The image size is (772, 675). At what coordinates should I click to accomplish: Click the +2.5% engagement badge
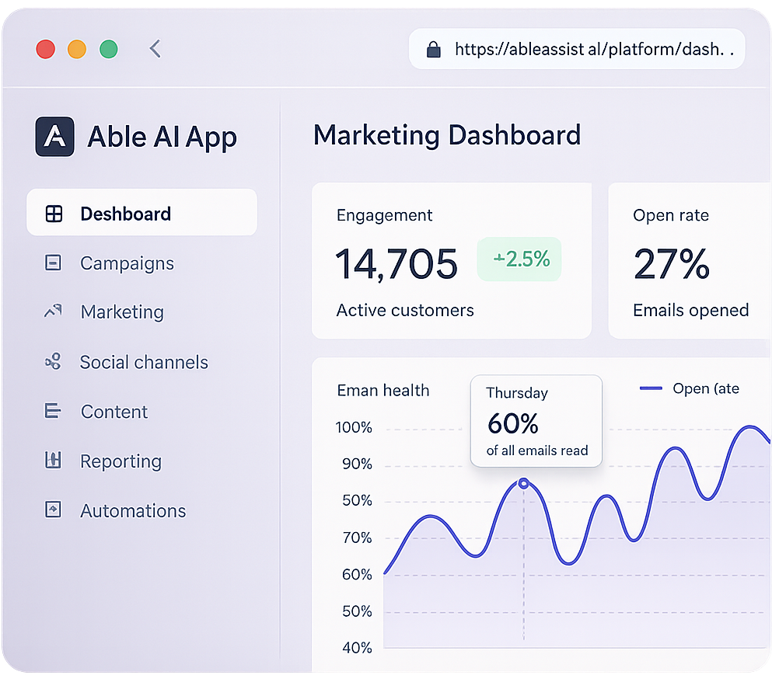[x=519, y=259]
